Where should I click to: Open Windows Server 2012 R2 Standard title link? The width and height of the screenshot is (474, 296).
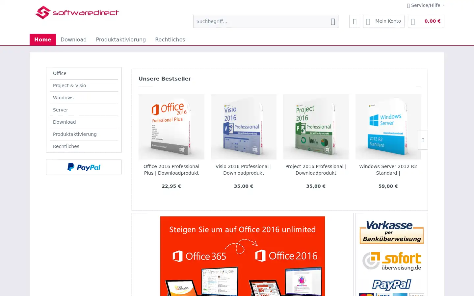tap(388, 170)
